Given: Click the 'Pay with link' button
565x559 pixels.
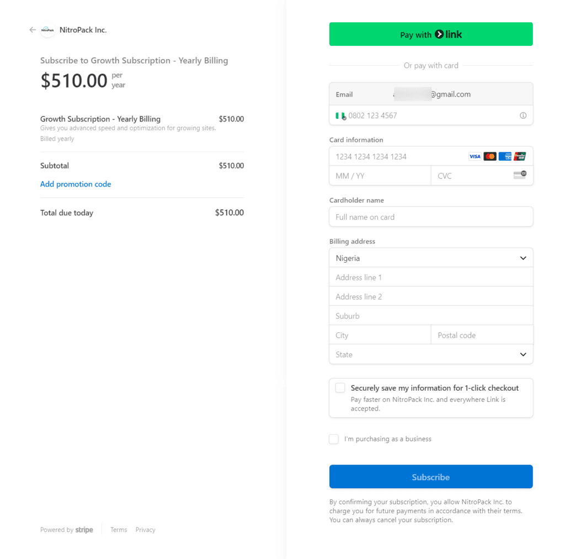Looking at the screenshot, I should (430, 34).
